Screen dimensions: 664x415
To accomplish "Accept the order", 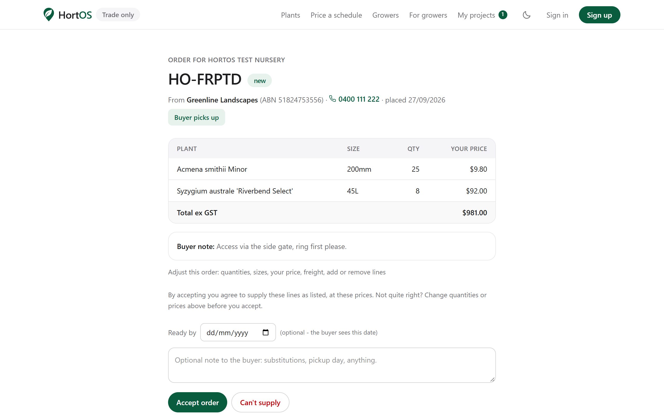I will coord(198,402).
